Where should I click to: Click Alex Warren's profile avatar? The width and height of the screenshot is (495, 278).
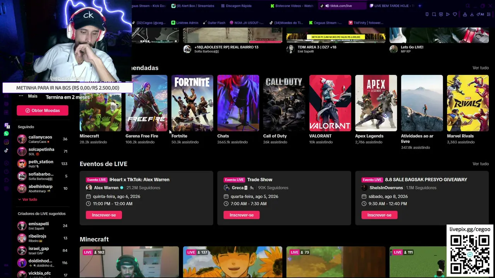coord(89,188)
